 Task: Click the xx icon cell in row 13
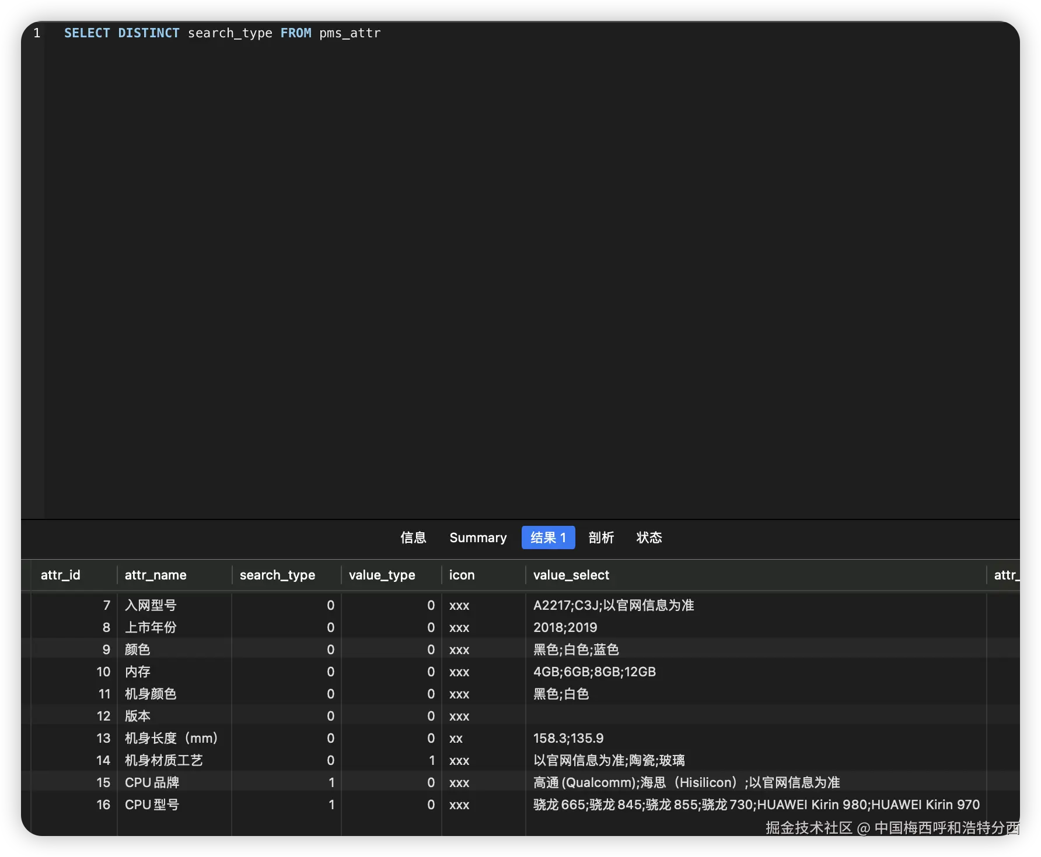click(x=484, y=738)
